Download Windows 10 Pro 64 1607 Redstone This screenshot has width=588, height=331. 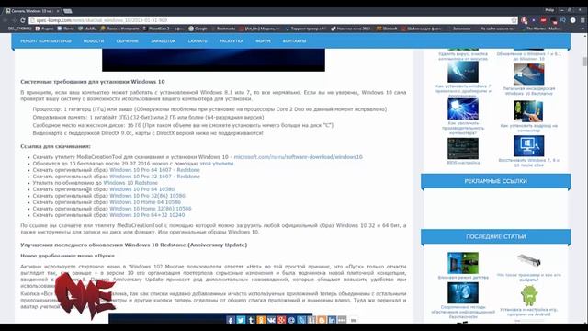(x=154, y=170)
